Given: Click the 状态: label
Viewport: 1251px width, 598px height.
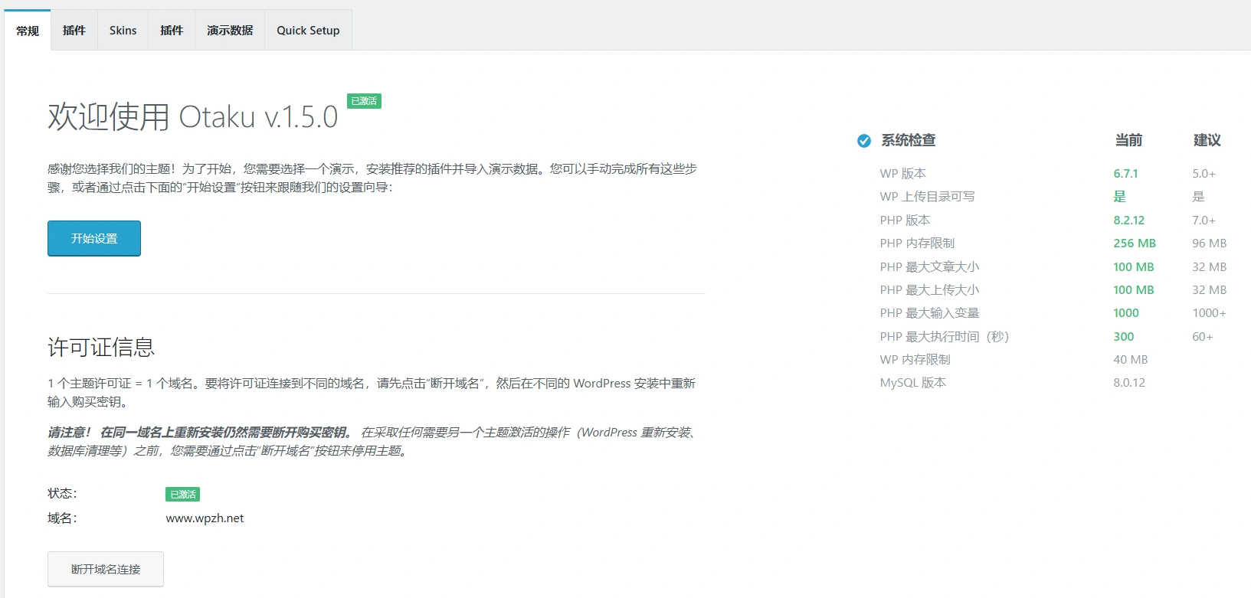Looking at the screenshot, I should (x=62, y=494).
